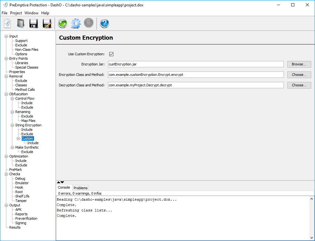Select the PreMark tree item

[15, 170]
